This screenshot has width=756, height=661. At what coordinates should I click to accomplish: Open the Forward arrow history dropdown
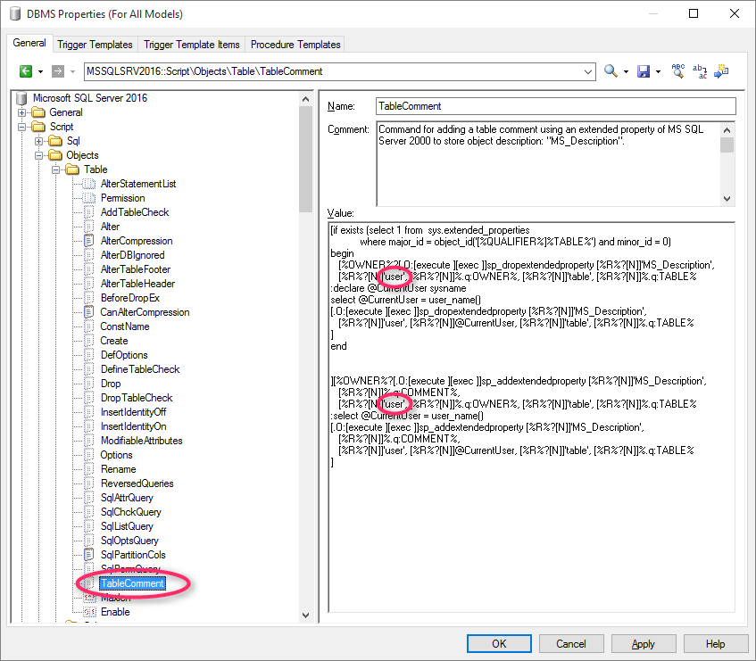(73, 71)
